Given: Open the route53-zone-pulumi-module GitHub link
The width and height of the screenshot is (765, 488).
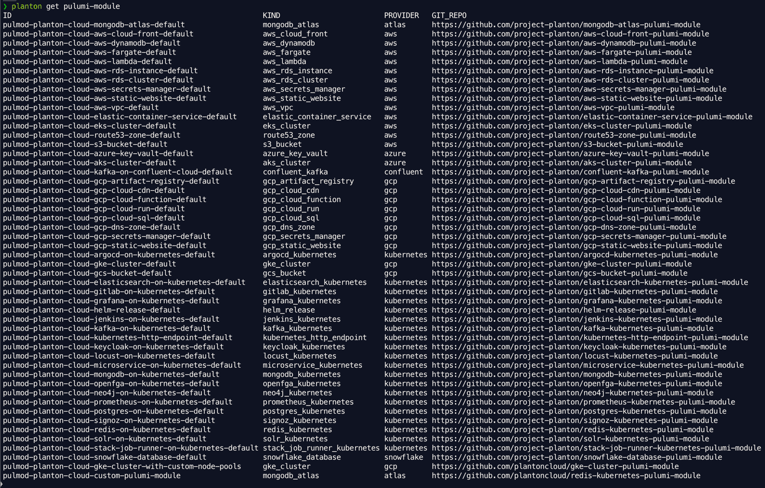Looking at the screenshot, I should [x=564, y=135].
